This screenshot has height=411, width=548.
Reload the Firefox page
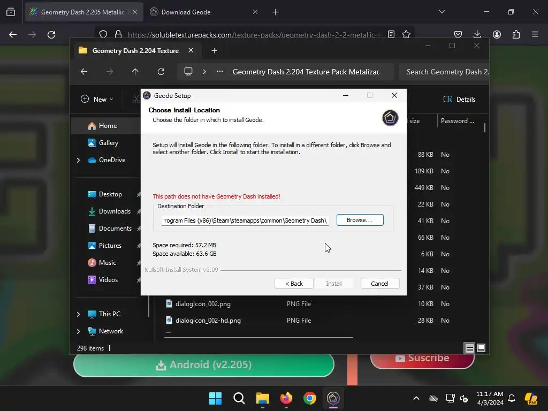51,35
